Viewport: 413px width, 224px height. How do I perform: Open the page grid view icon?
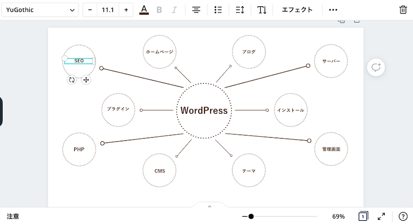point(363,216)
